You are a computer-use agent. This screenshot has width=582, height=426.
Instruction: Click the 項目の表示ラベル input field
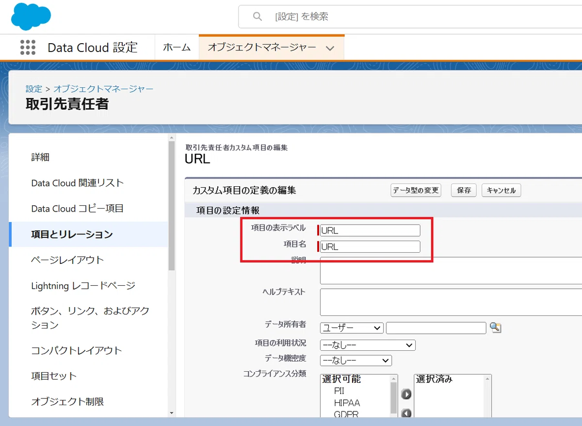click(x=370, y=230)
